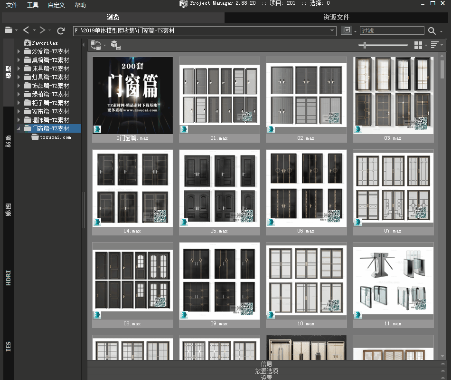Go back with the left arrow icon

click(26, 30)
